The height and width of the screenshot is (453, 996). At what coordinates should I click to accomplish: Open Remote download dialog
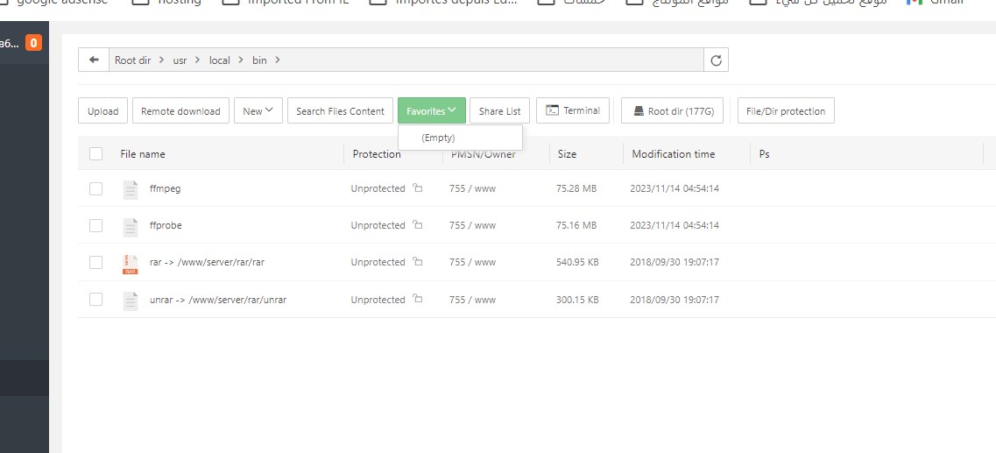pyautogui.click(x=180, y=111)
